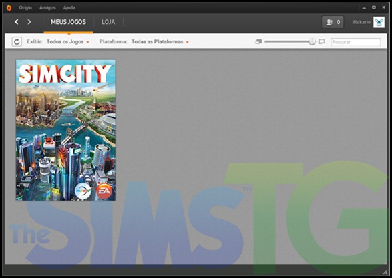Open the user avatar picture
Image resolution: width=392 pixels, height=278 pixels.
(379, 22)
